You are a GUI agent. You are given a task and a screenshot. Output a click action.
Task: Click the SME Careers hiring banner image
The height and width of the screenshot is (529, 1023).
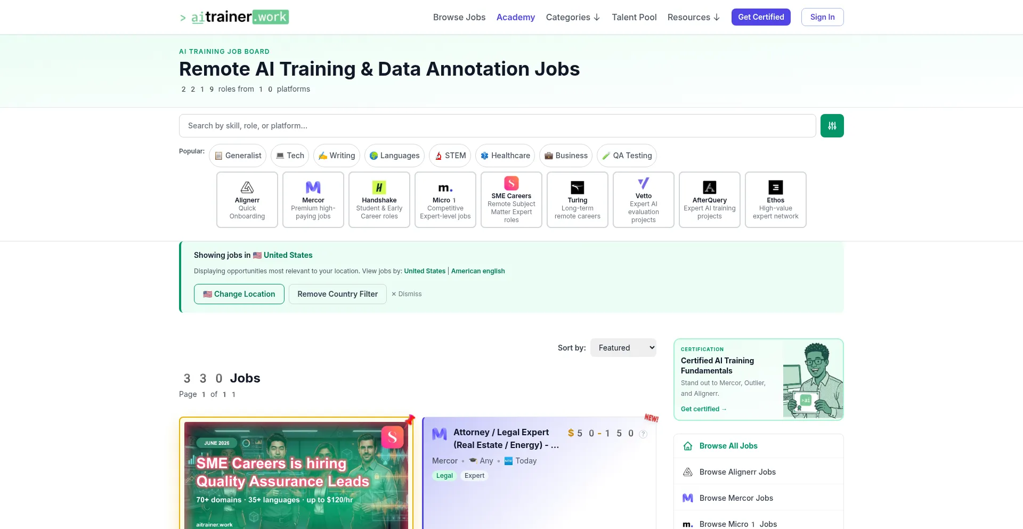click(296, 475)
